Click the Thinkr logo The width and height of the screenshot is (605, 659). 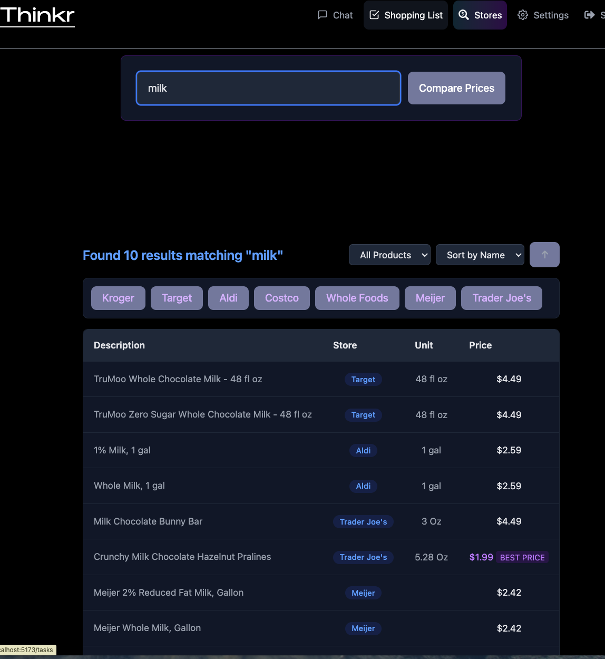[37, 15]
